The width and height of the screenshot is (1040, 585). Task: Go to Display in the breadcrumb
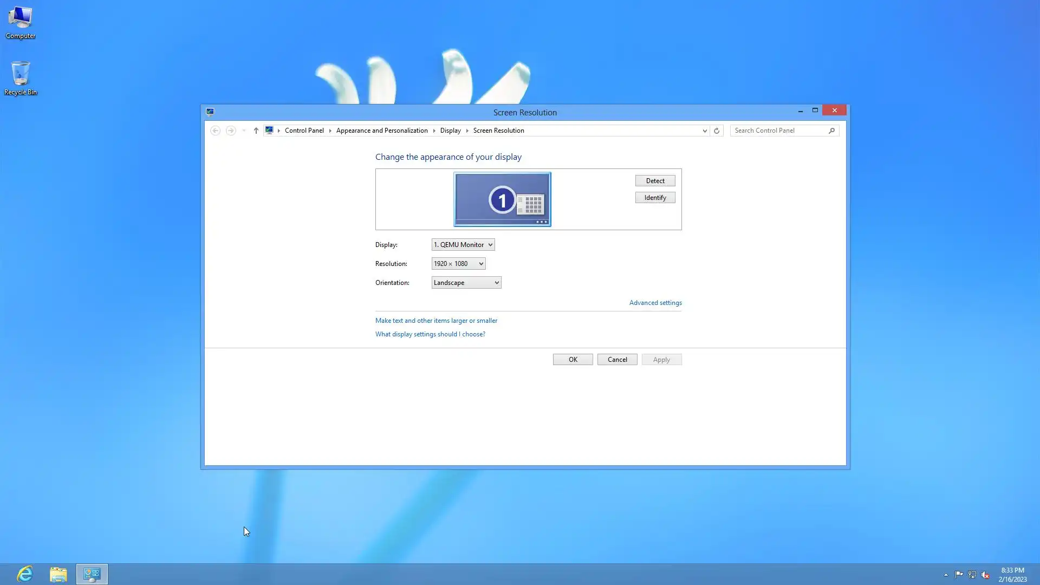pos(450,131)
